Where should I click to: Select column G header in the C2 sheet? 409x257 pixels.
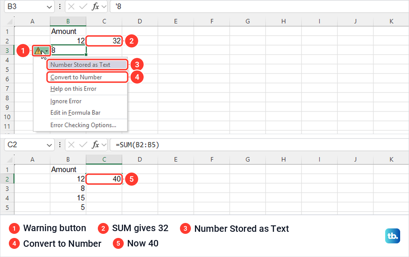pyautogui.click(x=248, y=159)
